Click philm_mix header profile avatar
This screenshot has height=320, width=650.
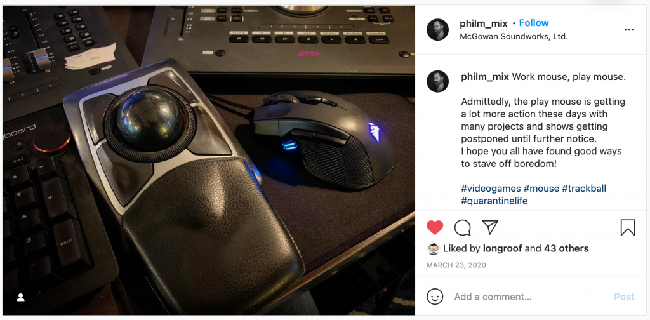pos(438,29)
